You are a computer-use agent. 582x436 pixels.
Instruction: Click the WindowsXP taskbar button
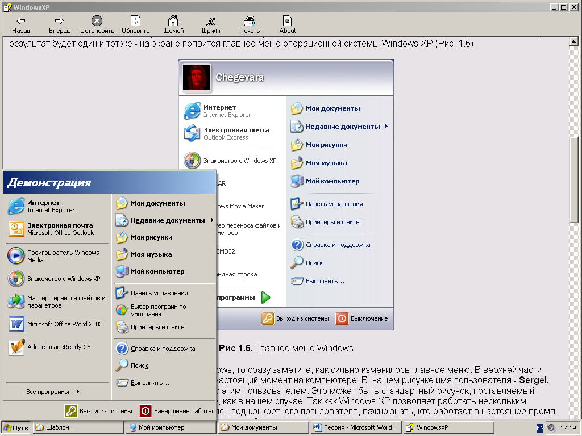point(449,427)
